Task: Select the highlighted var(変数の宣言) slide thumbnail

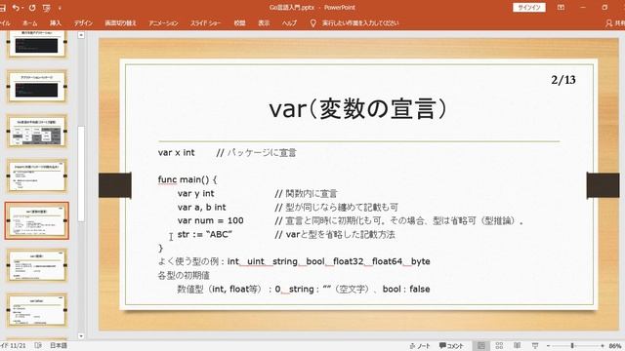Action: click(37, 220)
